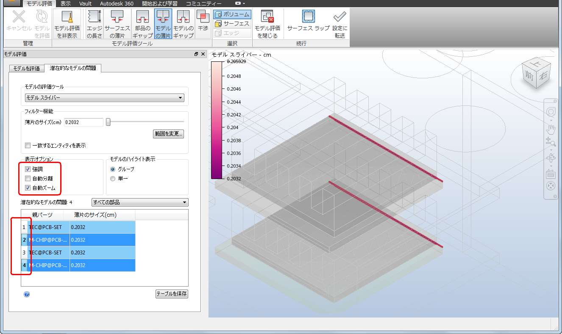Click the テーブルを保存 button
Screen dimensions: 562x334
click(172, 294)
